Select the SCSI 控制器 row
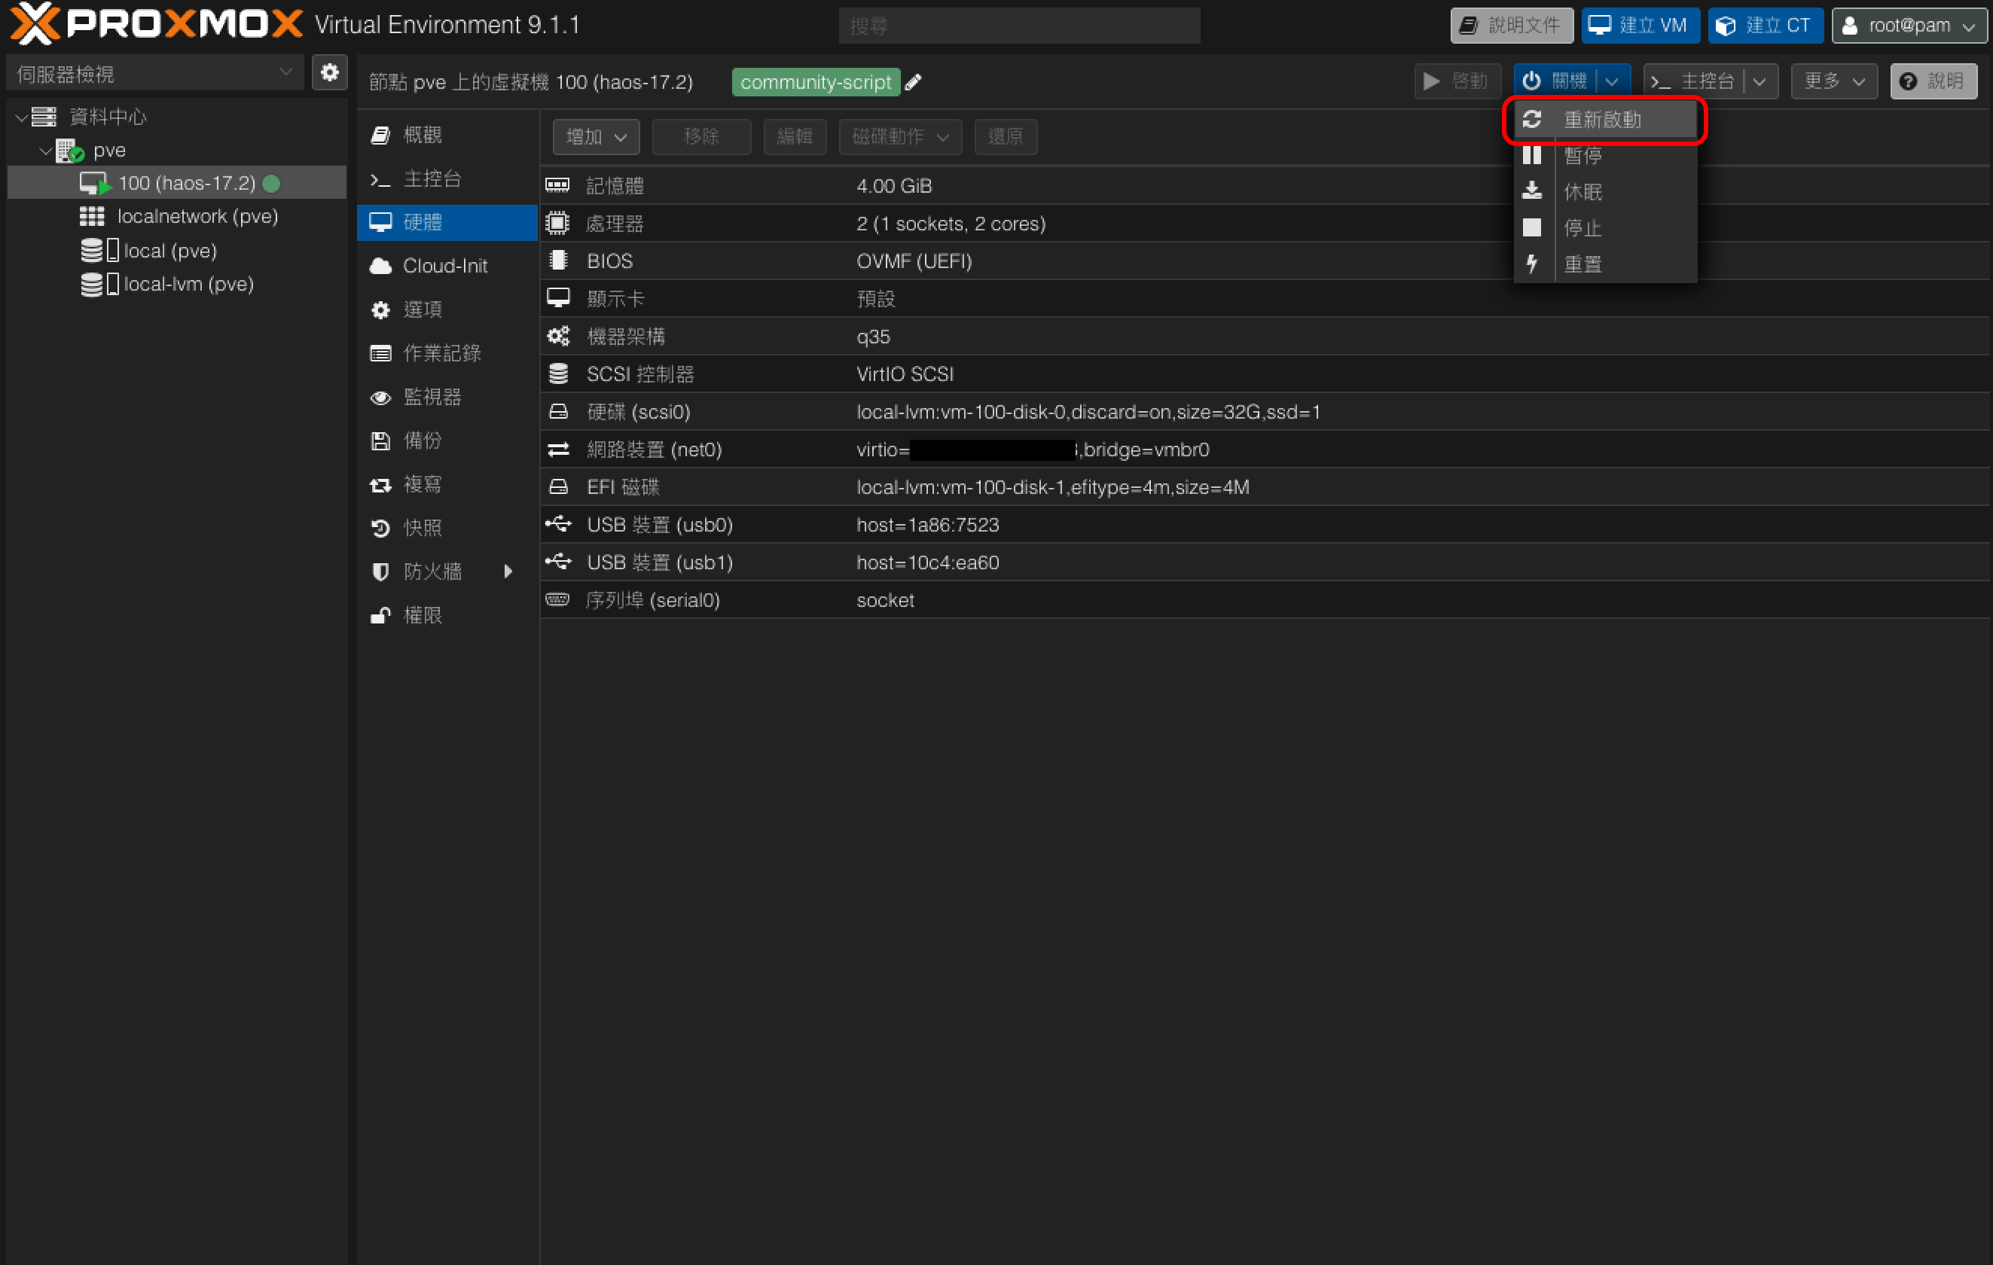1993x1265 pixels. (1265, 374)
